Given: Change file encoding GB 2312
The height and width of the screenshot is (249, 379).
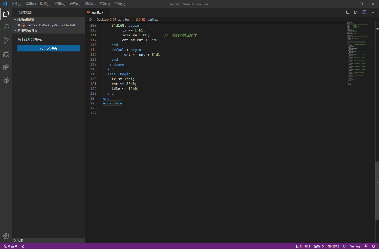Looking at the screenshot, I should click(333, 246).
